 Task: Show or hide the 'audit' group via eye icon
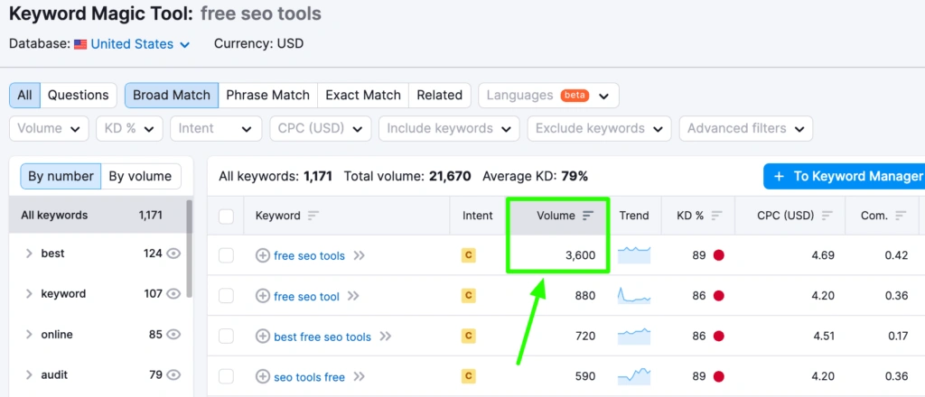(174, 374)
